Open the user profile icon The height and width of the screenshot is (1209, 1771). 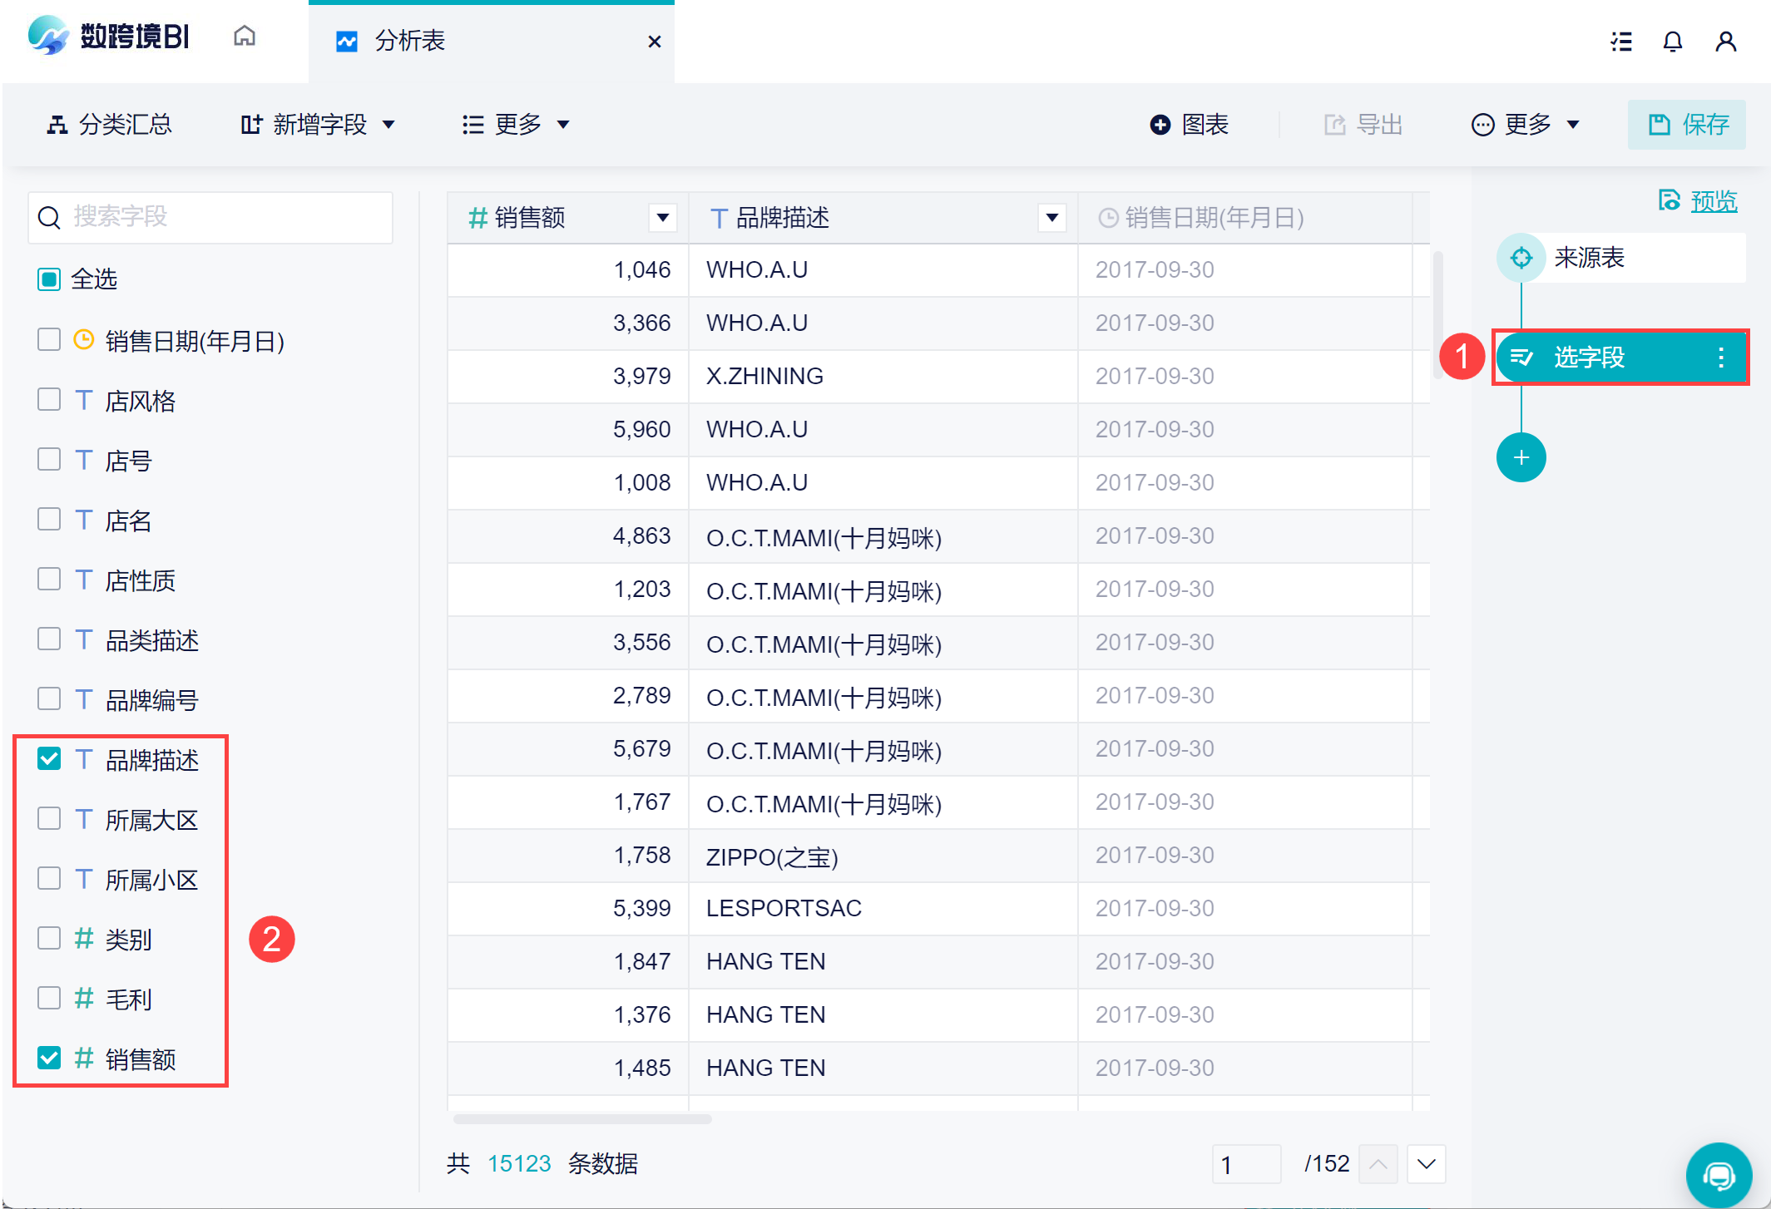(1725, 42)
